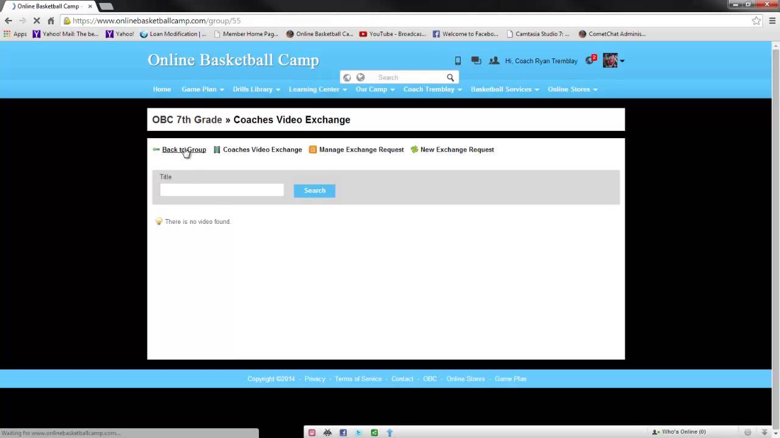The image size is (780, 438).
Task: Click the space-invader game icon in bottom bar
Action: 328,433
